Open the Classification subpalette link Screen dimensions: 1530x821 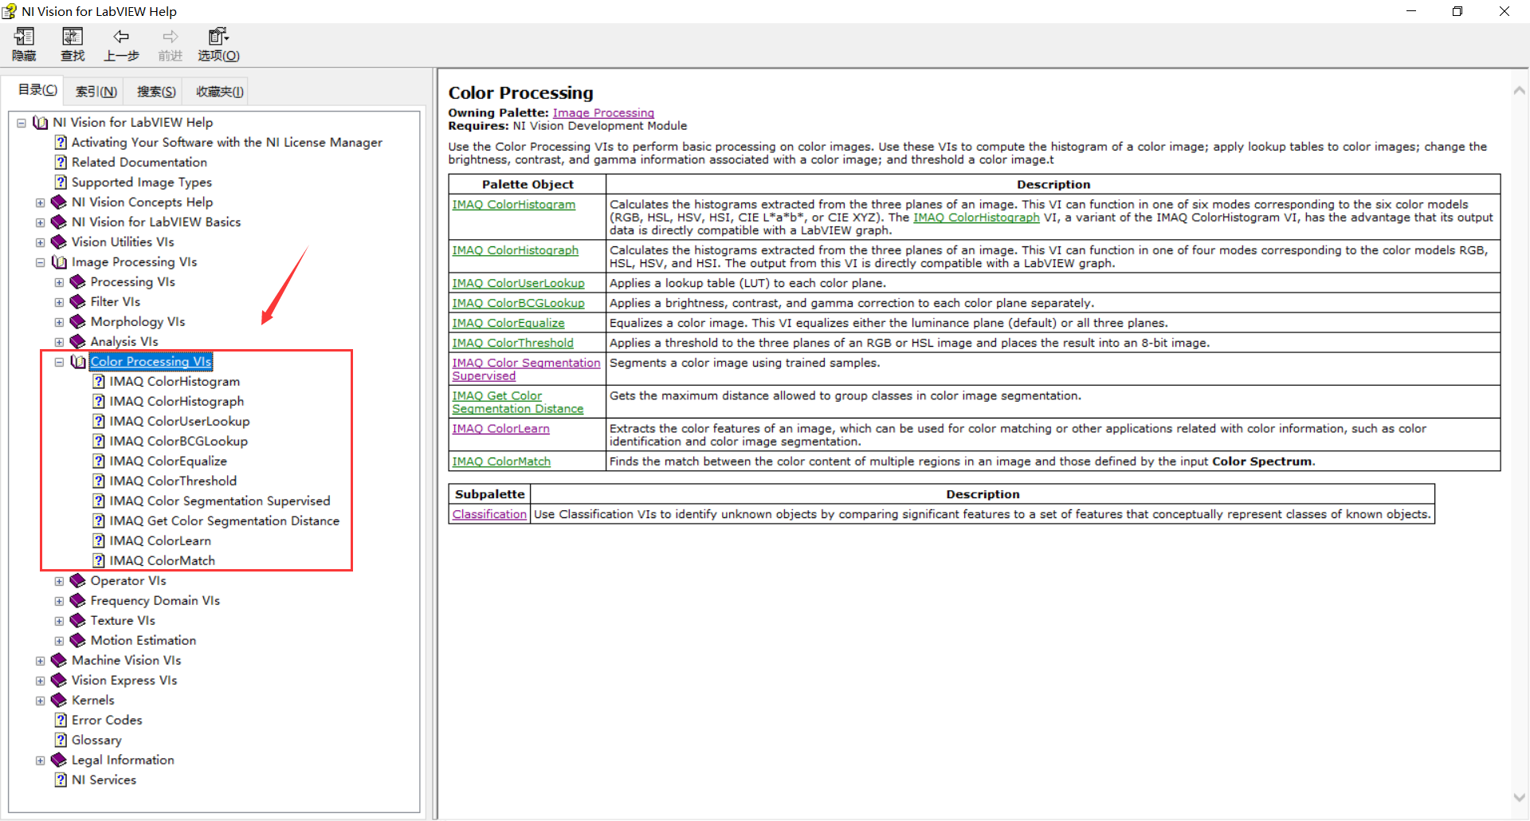[489, 515]
